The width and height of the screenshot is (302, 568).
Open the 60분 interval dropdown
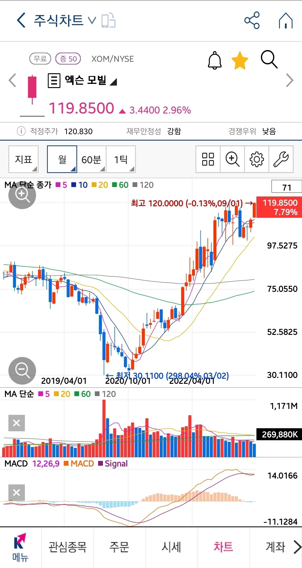click(x=91, y=159)
